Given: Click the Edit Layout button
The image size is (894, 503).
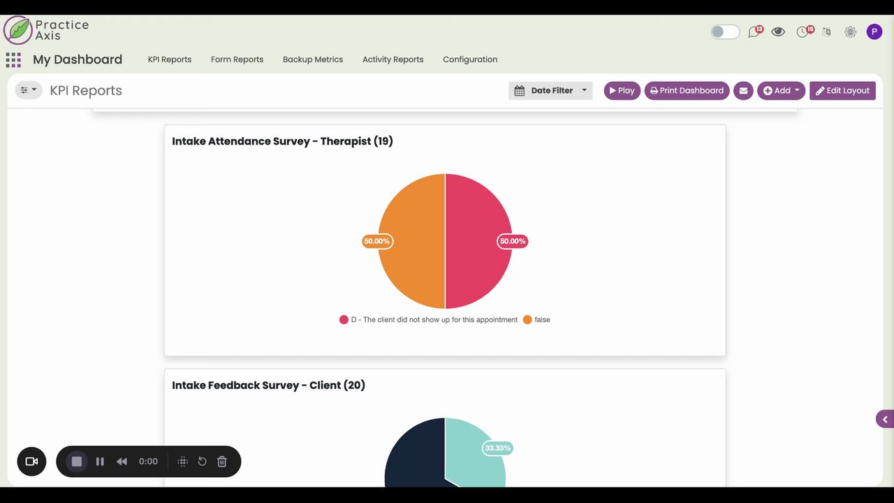Looking at the screenshot, I should pos(842,90).
